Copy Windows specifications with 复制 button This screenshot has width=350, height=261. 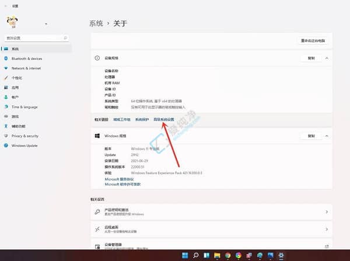tap(311, 136)
